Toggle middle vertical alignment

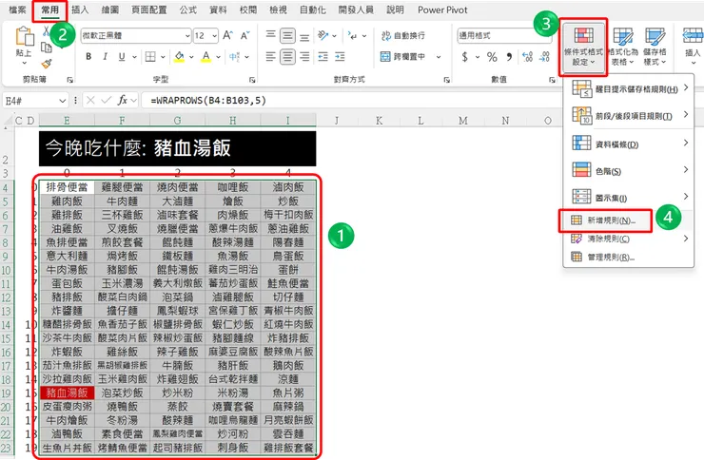[x=287, y=35]
